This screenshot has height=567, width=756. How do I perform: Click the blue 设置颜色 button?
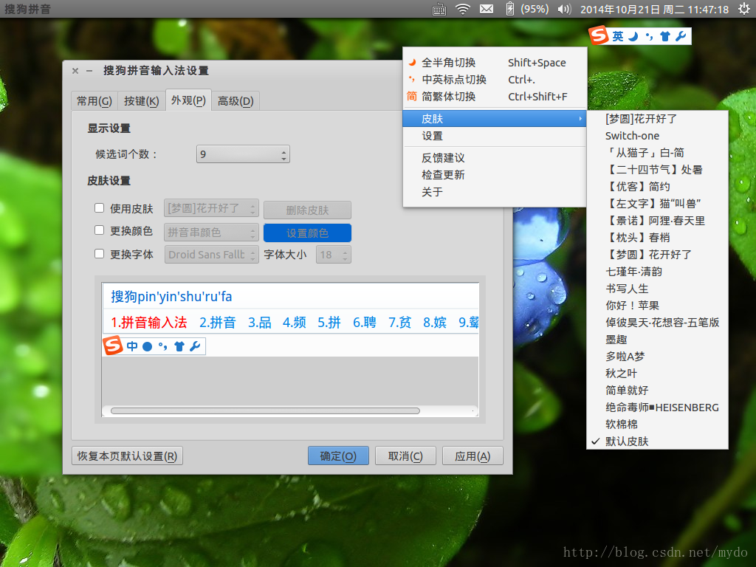[x=308, y=233]
